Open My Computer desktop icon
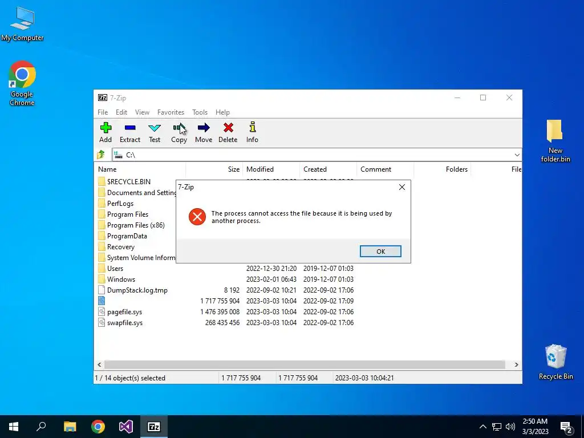Image resolution: width=584 pixels, height=438 pixels. point(22,24)
